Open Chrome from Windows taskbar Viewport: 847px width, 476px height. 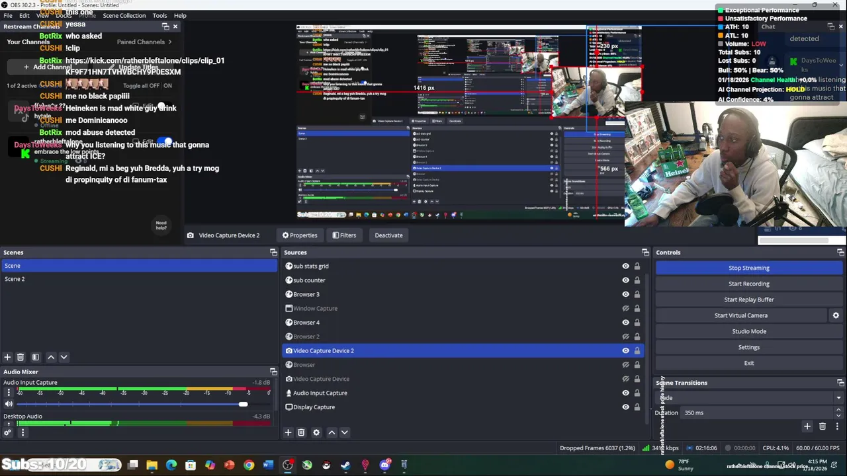pyautogui.click(x=249, y=465)
